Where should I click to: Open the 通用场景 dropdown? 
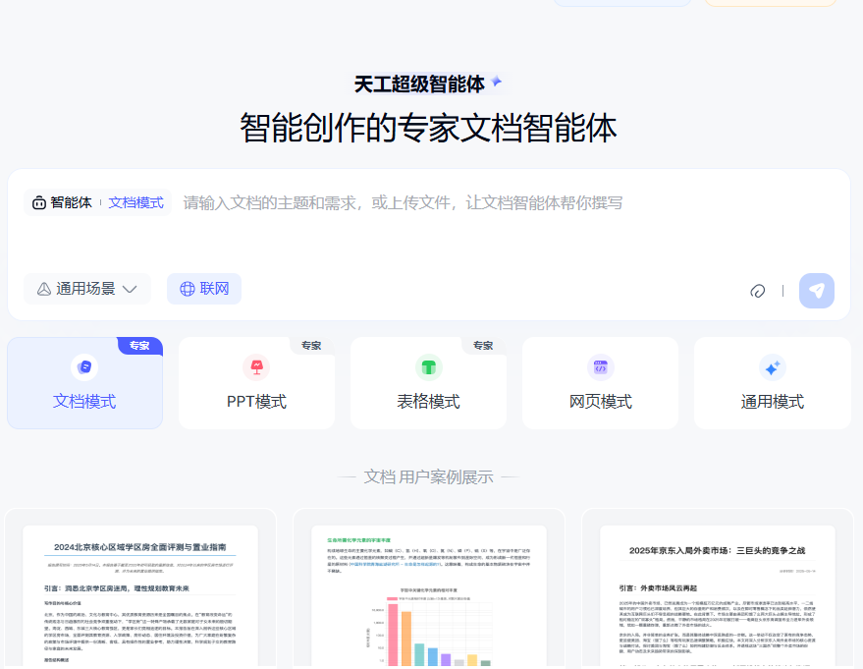point(87,289)
